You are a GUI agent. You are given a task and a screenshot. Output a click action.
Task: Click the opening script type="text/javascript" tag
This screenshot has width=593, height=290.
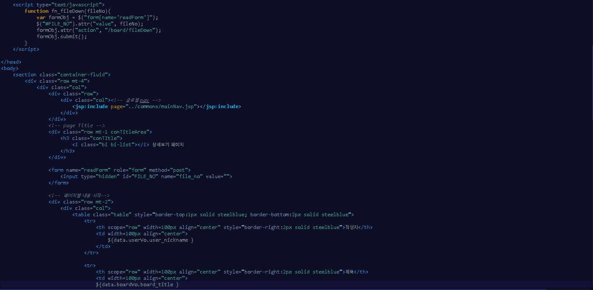(x=59, y=5)
